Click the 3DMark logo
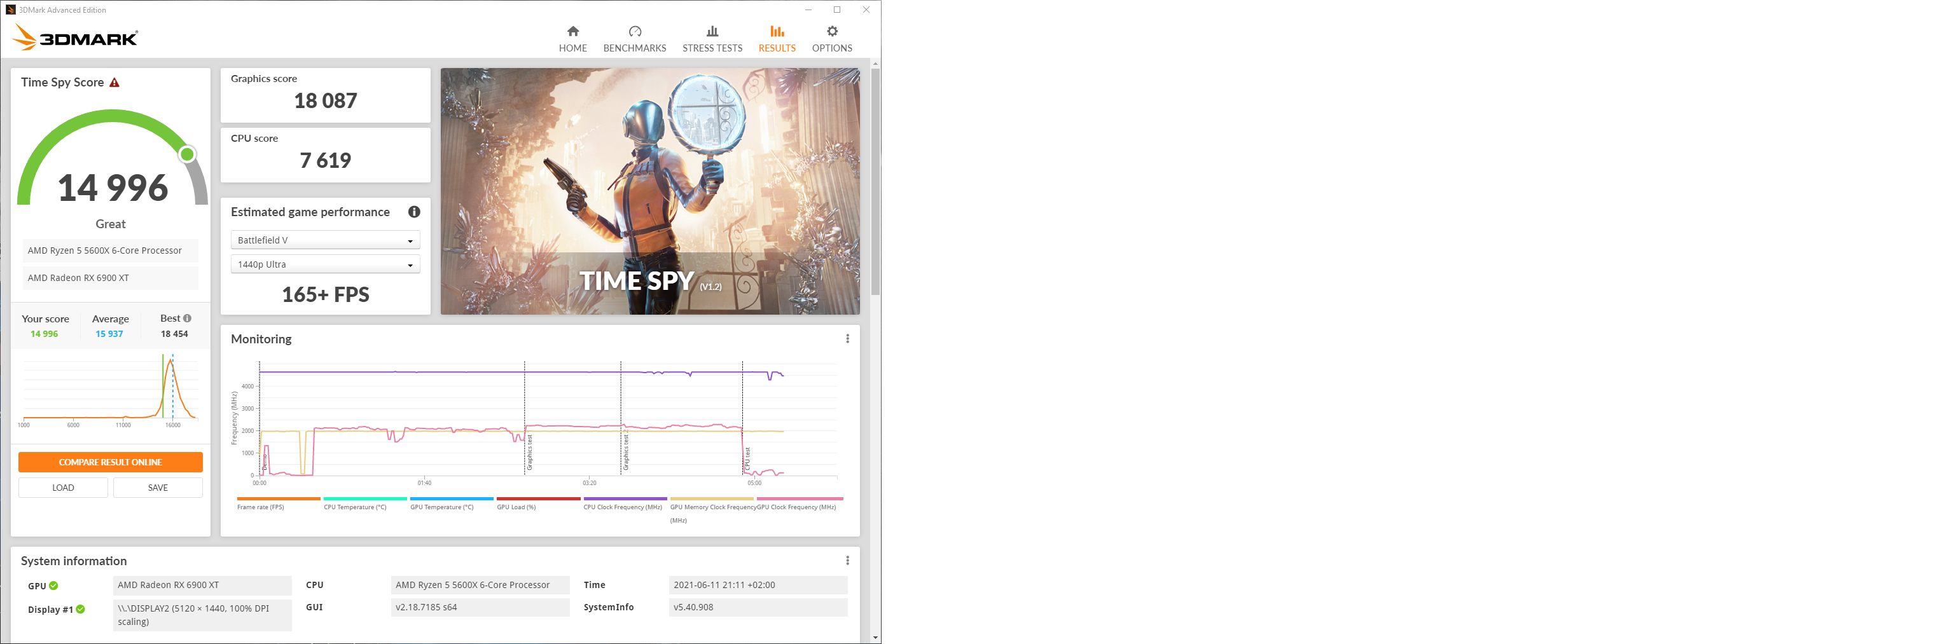Screen dimensions: 1954x644 (x=76, y=37)
